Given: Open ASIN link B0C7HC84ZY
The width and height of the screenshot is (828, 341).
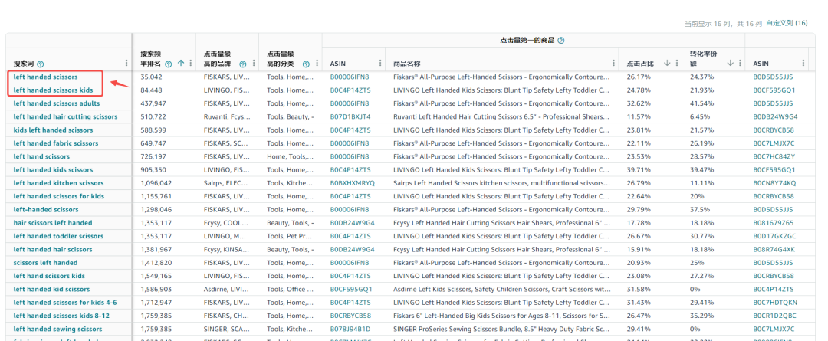Looking at the screenshot, I should (774, 157).
